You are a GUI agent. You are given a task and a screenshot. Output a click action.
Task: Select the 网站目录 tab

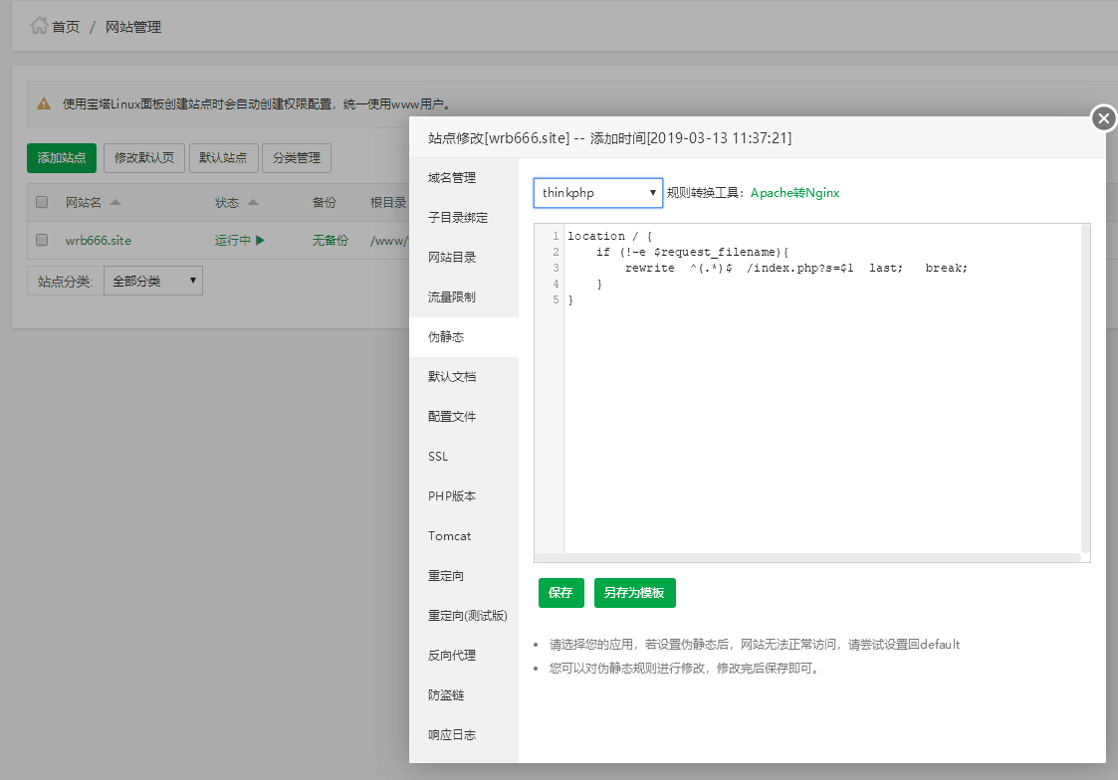pos(464,257)
